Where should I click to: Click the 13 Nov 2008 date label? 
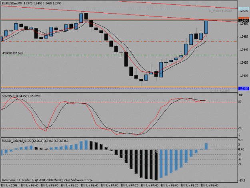click(x=9, y=185)
